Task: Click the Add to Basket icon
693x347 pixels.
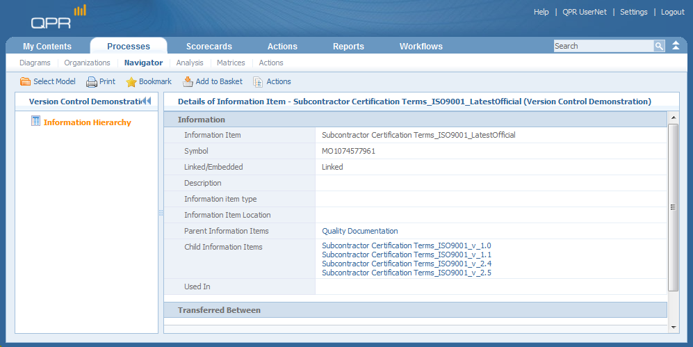Action: pos(188,82)
